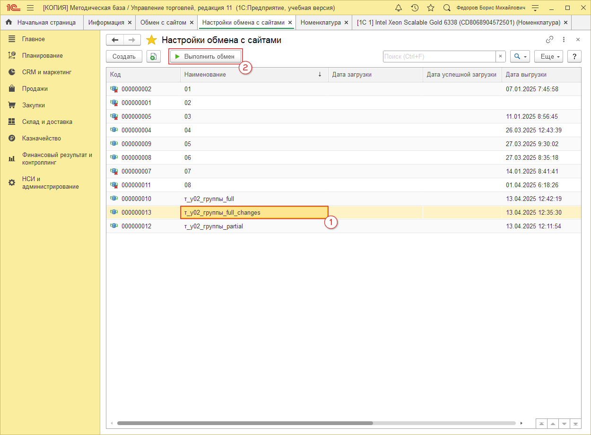Screen dimensions: 591x435
Task: Add this page to favorites with yellow star
Action: [151, 40]
